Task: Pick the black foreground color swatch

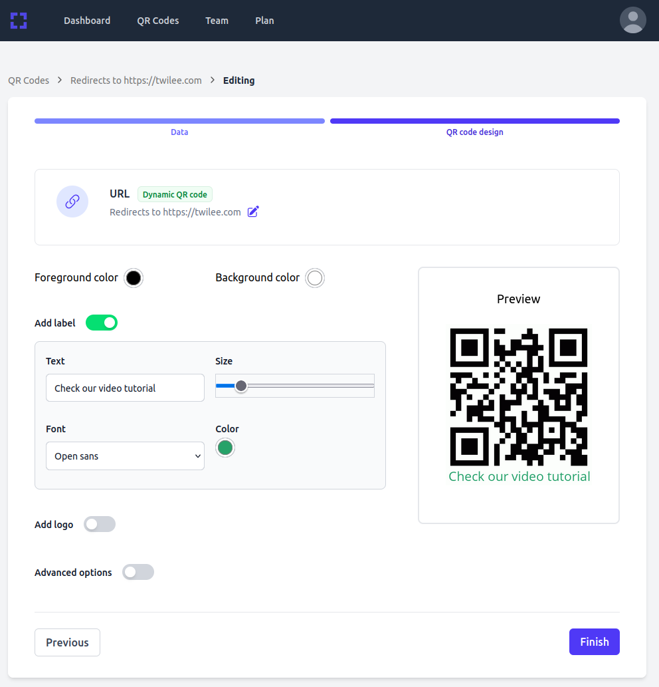Action: click(134, 278)
